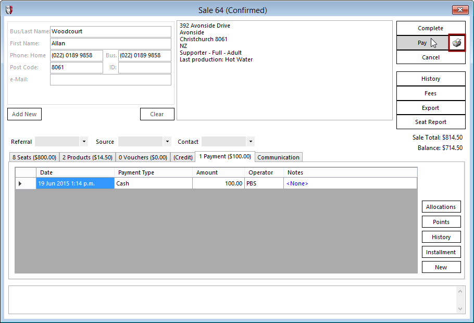Switch to the 8 Seats tab
This screenshot has height=323, width=474.
pyautogui.click(x=34, y=157)
